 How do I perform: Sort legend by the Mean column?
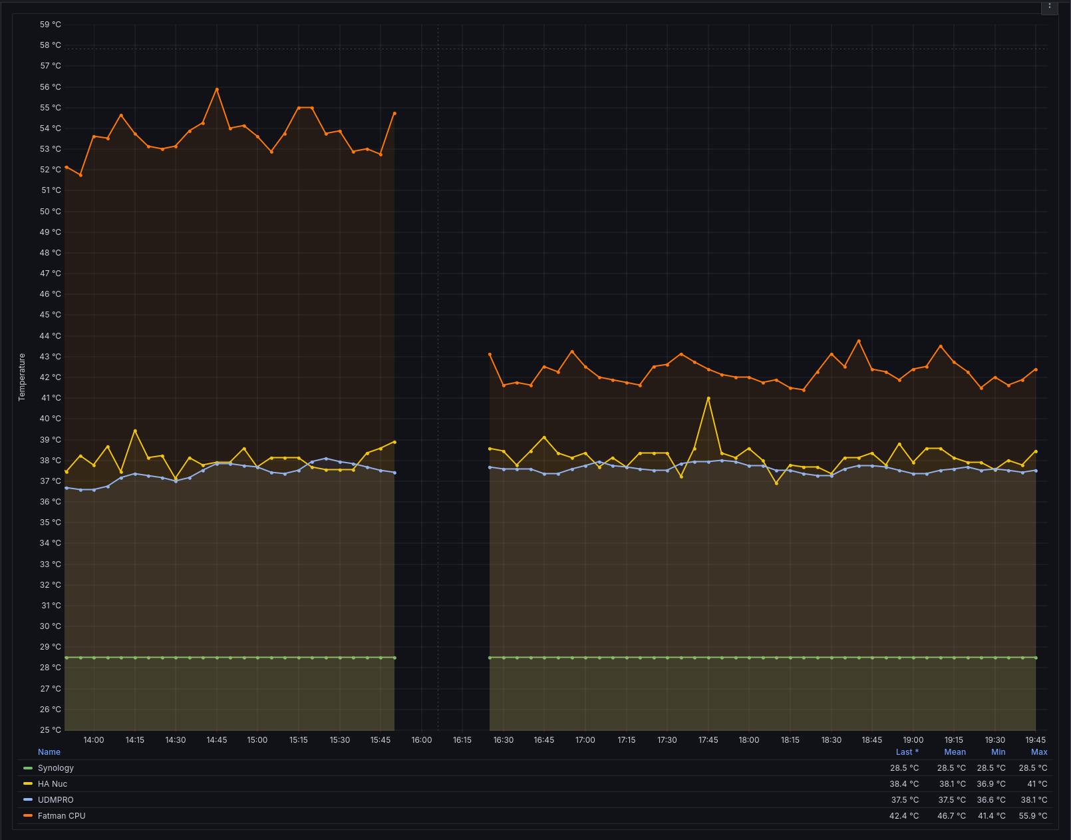[955, 752]
